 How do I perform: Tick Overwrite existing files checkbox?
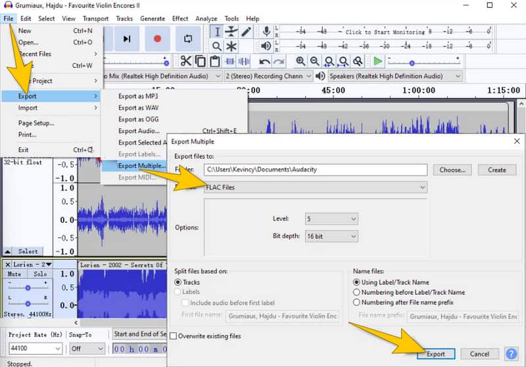point(174,336)
